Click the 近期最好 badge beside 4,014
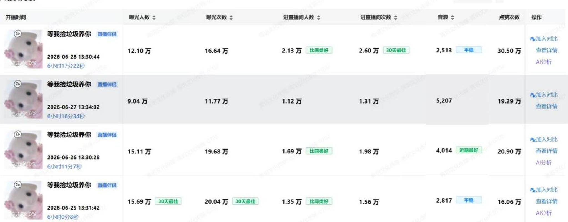Screen dimensions: 568x222 tap(469, 150)
